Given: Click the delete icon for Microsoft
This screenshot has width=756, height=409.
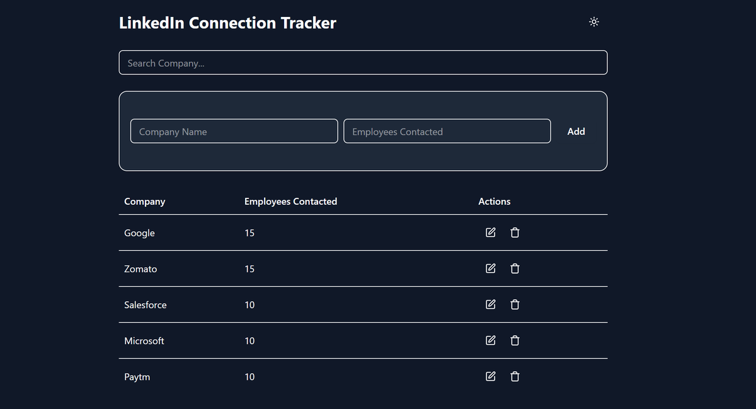Looking at the screenshot, I should (515, 340).
